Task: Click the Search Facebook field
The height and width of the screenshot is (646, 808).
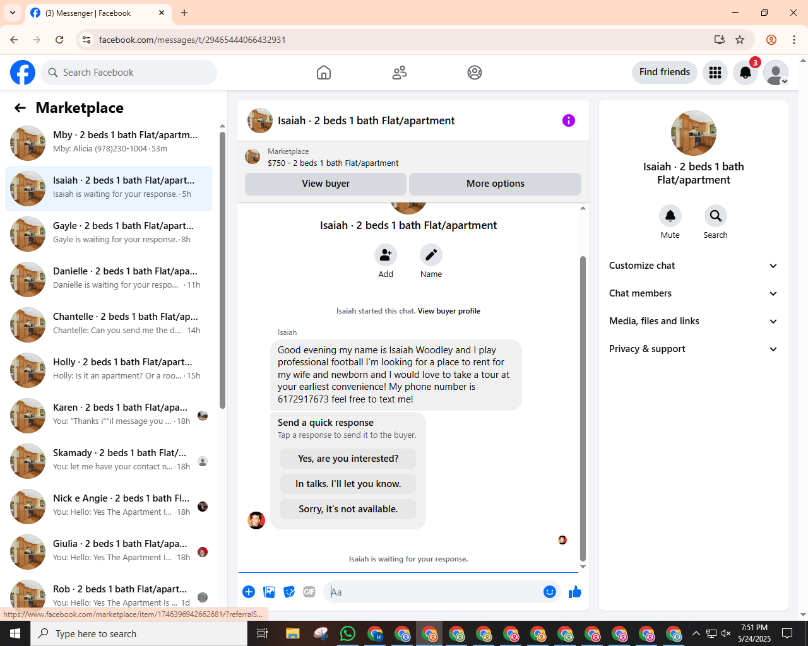Action: pos(129,73)
